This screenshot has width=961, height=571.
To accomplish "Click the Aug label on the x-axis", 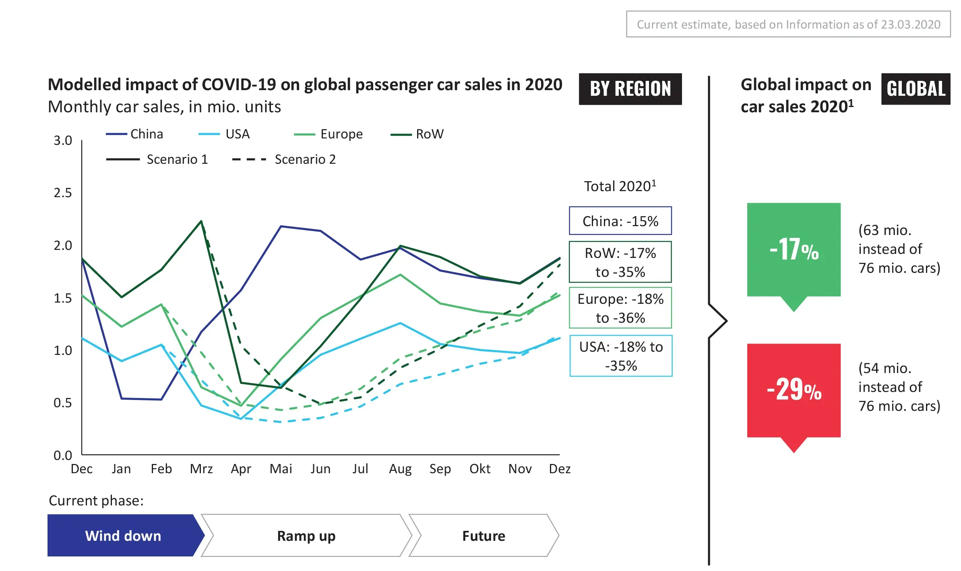I will (400, 469).
